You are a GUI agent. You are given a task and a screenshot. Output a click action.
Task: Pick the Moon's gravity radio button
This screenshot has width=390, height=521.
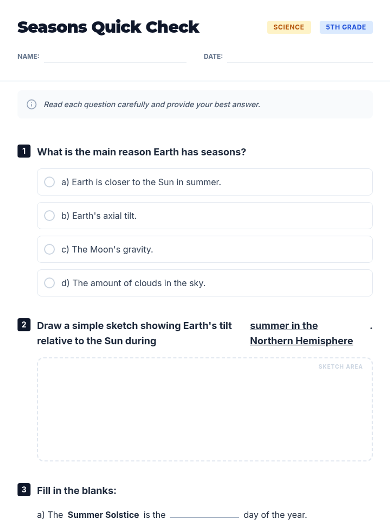pos(49,249)
